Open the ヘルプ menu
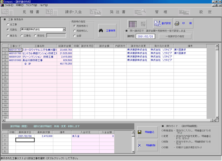222x161 pixels. pyautogui.click(x=44, y=5)
